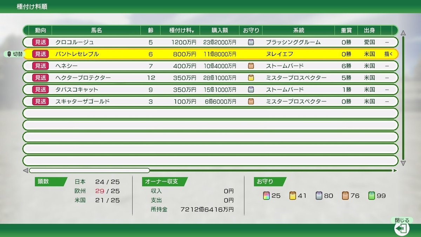Select horse name ヘクタープロテクター
421x237 pixels.
(x=83, y=78)
